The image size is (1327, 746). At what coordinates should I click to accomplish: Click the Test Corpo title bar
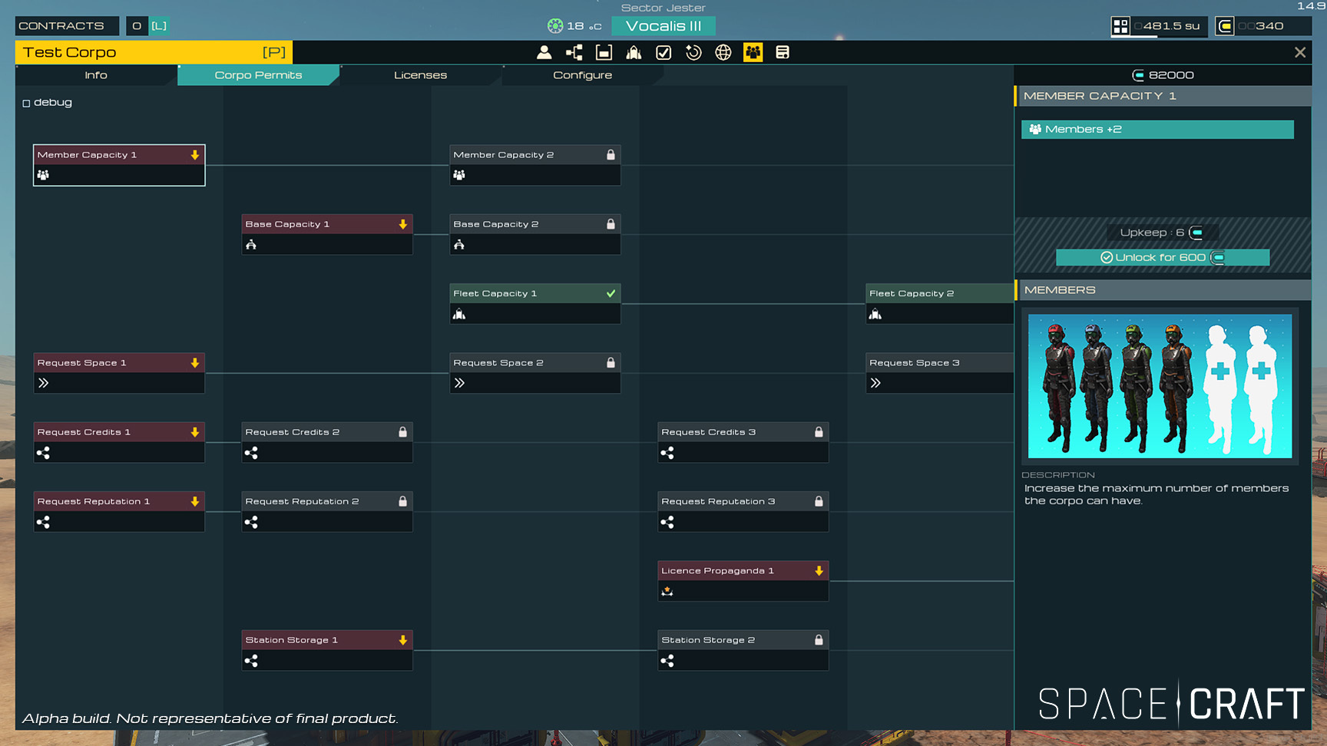[154, 52]
